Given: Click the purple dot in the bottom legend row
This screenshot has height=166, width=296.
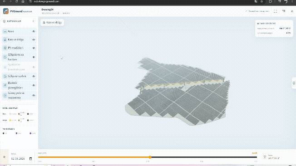Looking at the screenshot, I should pos(30,133).
